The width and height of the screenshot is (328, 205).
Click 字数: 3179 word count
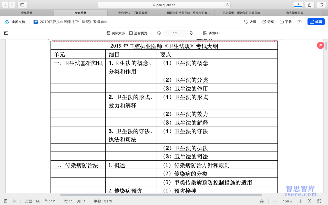tap(103, 201)
